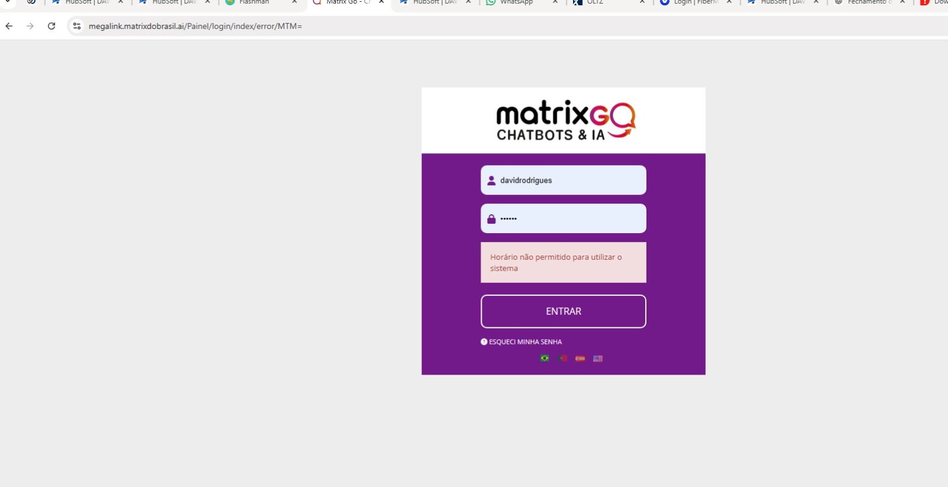Select the Spain flag language
The image size is (948, 487).
click(580, 358)
